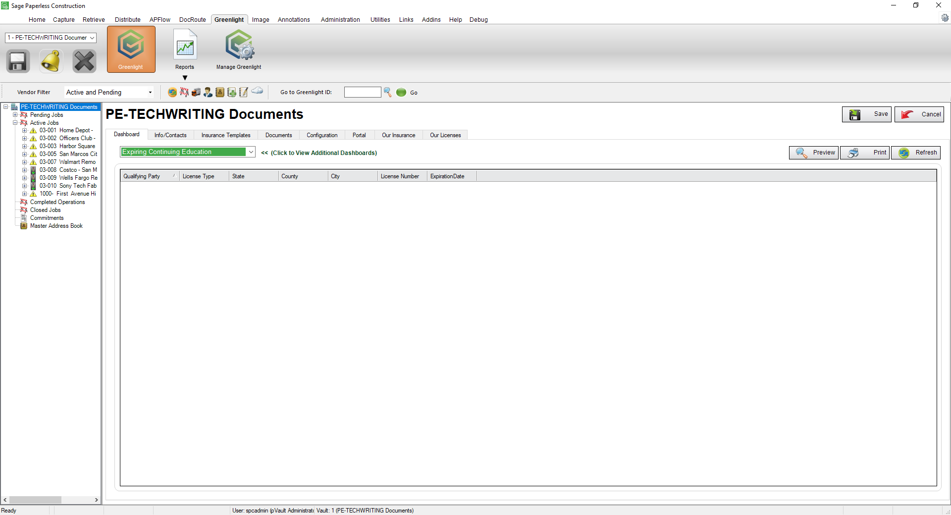This screenshot has height=515, width=951.
Task: Click the Master Address Book icon in tree
Action: tap(24, 226)
